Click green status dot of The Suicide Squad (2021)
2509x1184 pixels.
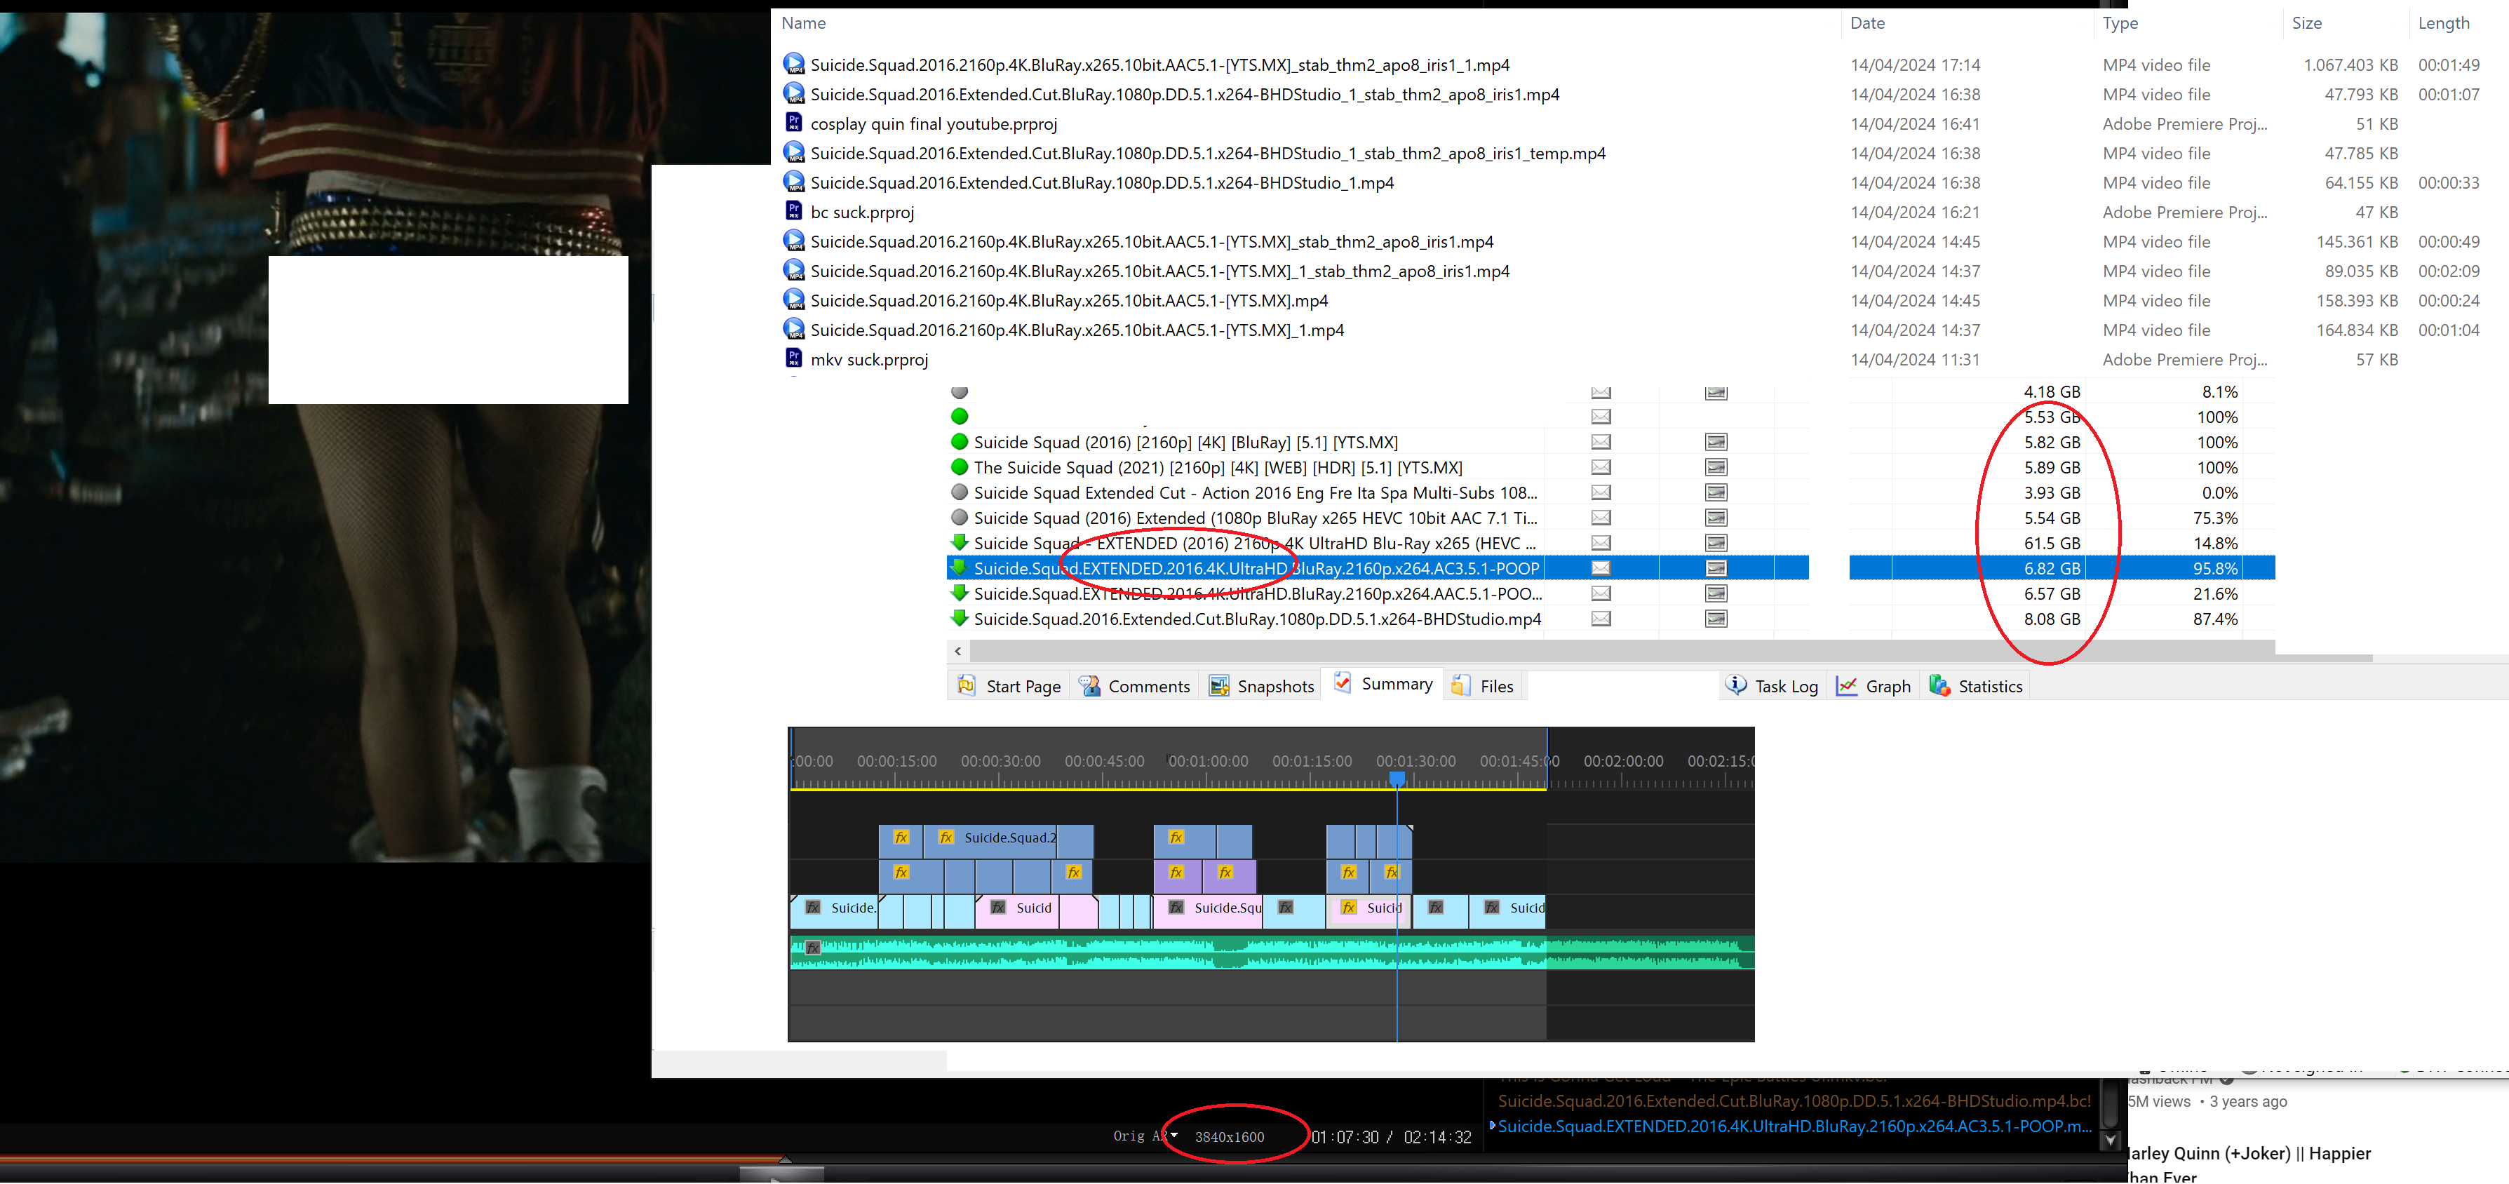coord(960,466)
